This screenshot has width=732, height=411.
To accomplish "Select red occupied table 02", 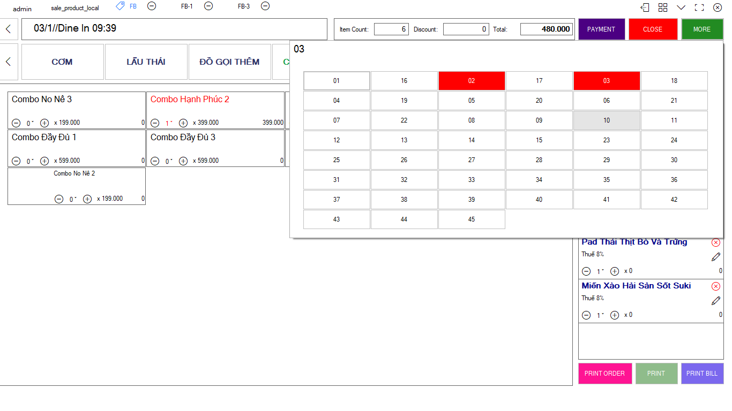I will (x=472, y=81).
